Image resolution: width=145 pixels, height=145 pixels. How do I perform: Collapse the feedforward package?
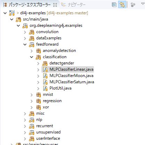pos(25,44)
